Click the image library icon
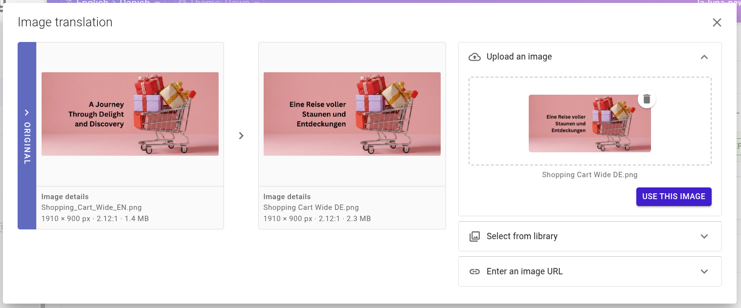 coord(474,237)
